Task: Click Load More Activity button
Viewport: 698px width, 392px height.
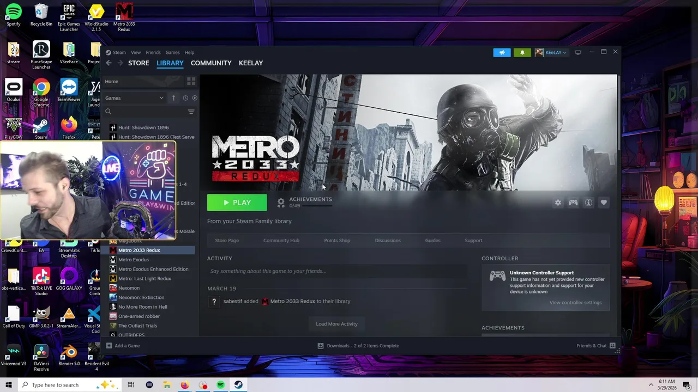Action: coord(337,324)
